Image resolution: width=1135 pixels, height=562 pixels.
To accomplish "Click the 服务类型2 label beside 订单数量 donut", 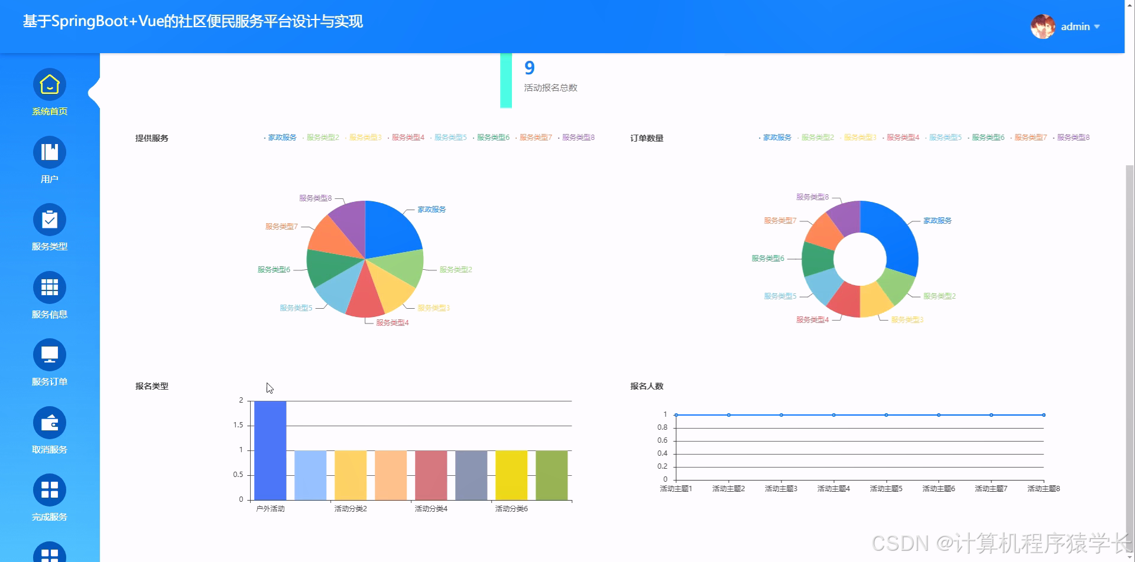I will (x=939, y=296).
